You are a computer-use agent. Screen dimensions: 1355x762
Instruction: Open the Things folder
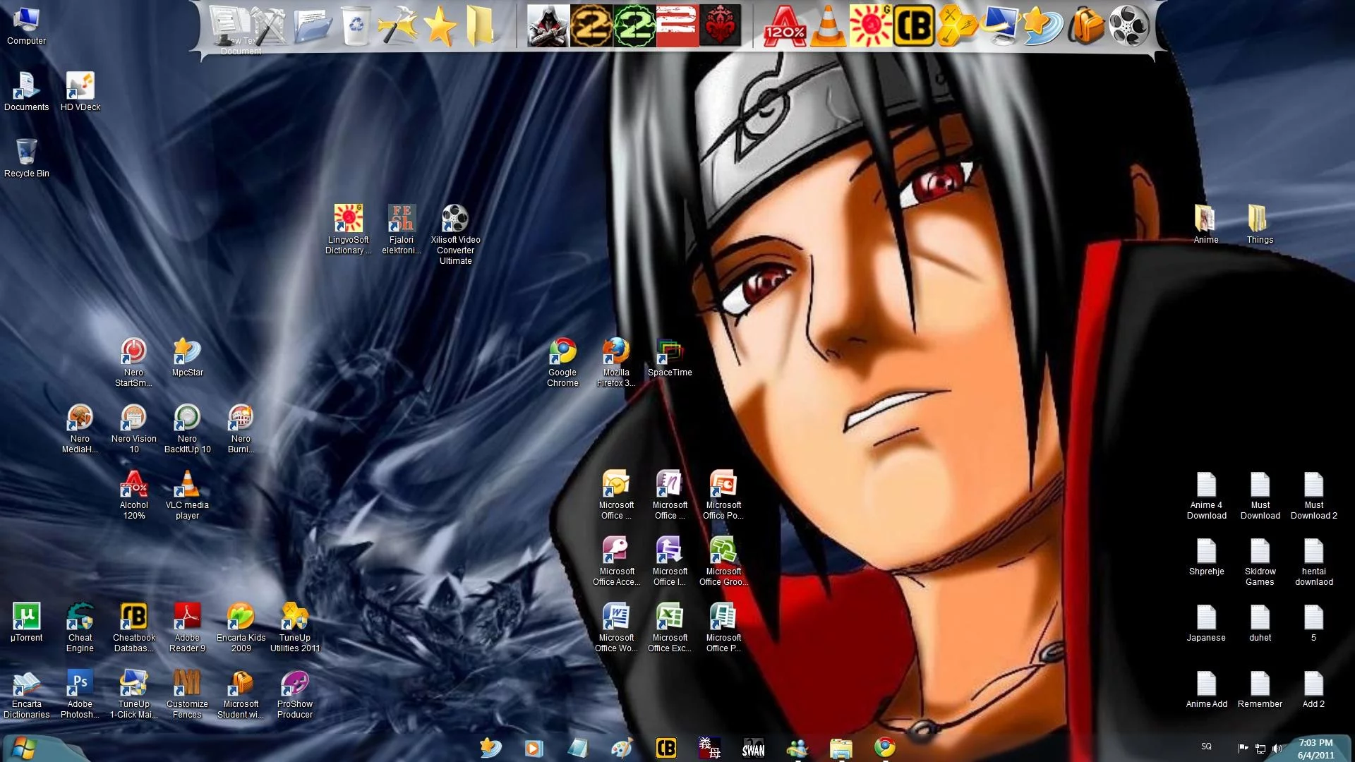pos(1260,224)
